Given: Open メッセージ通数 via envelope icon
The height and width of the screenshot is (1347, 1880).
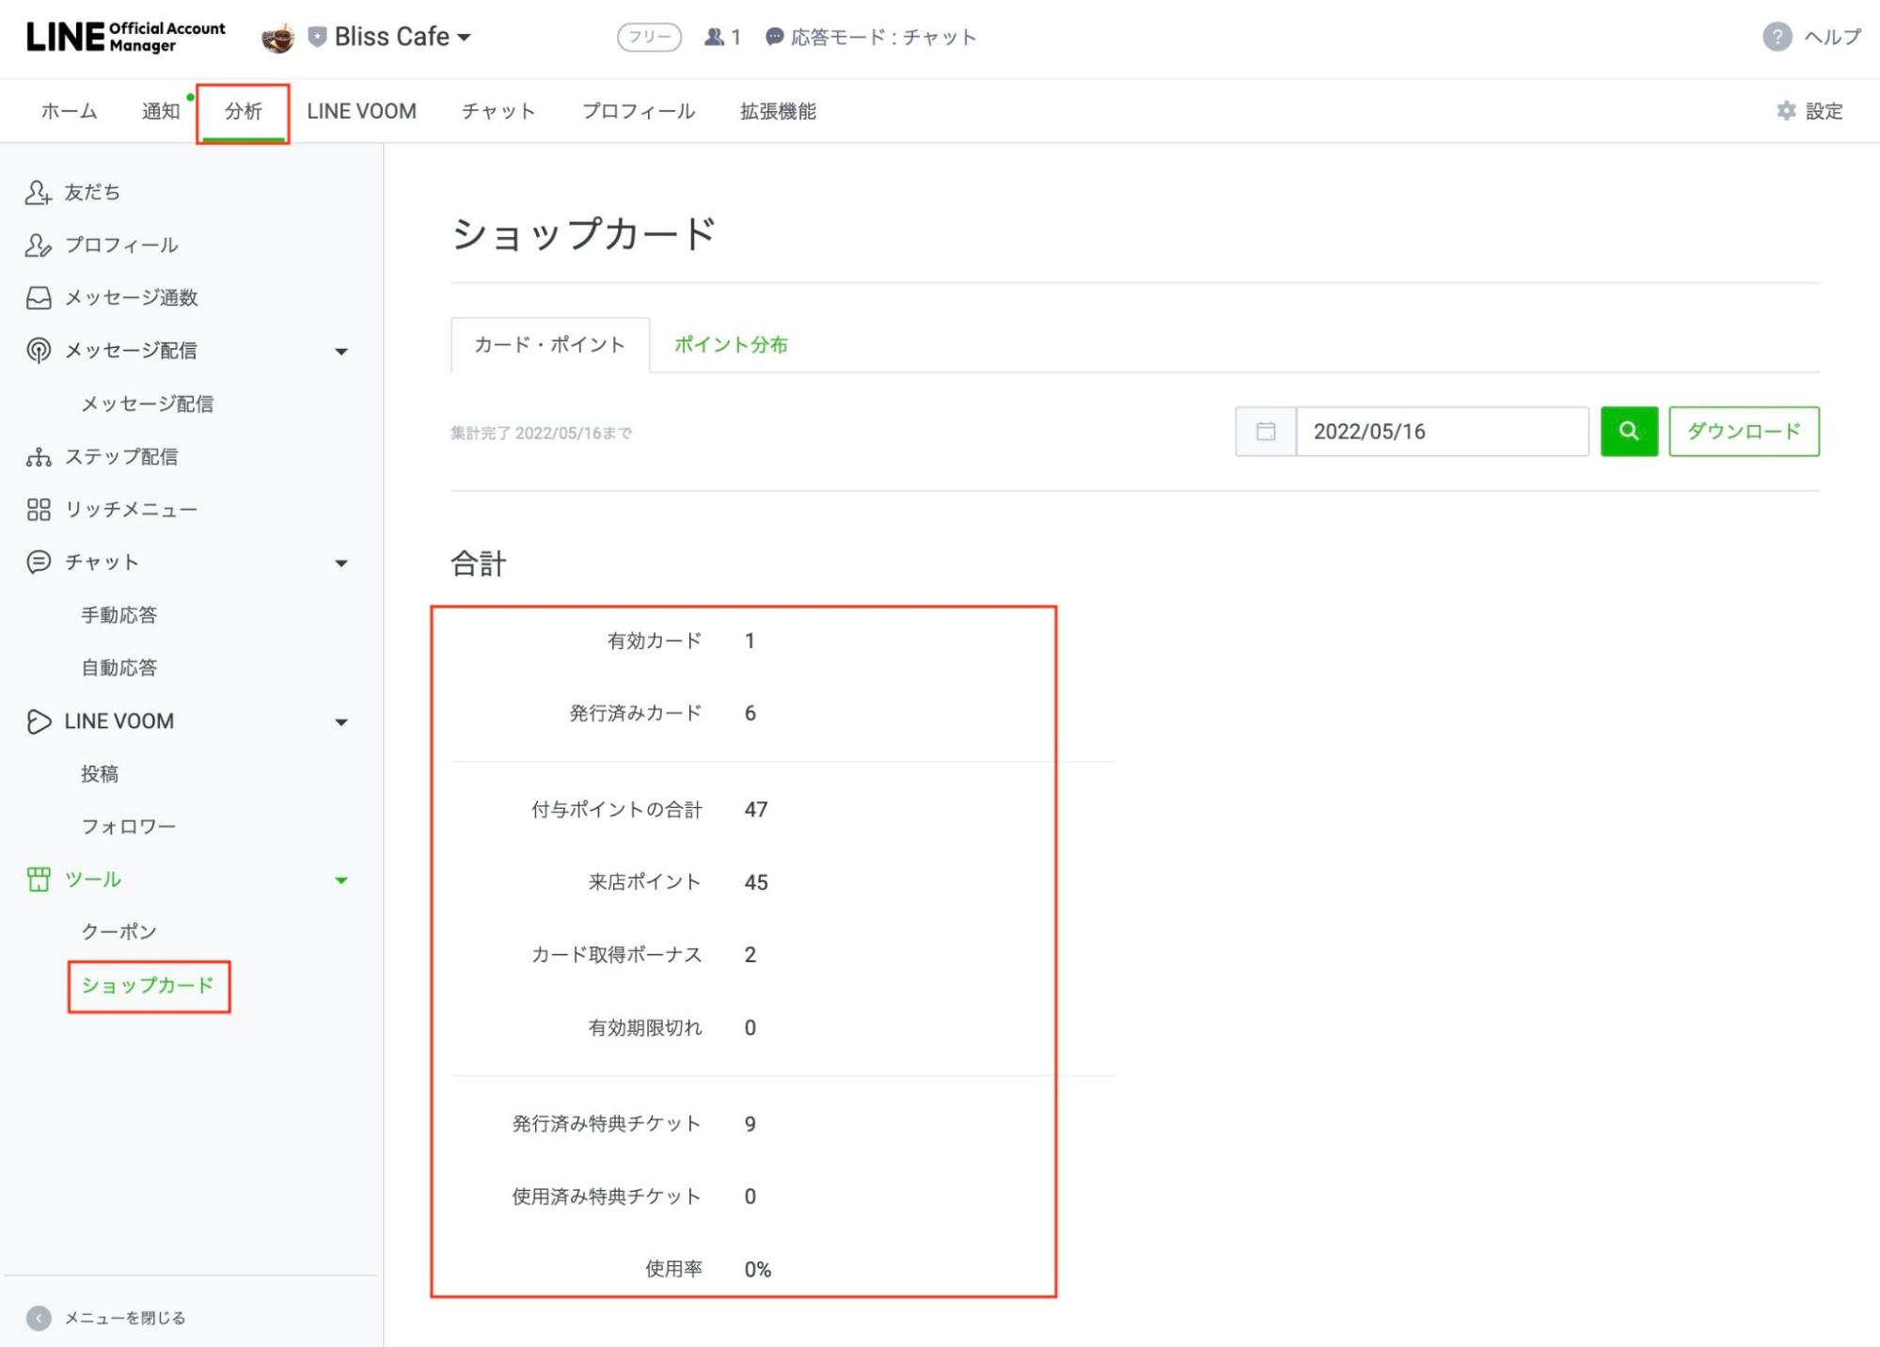Looking at the screenshot, I should [x=38, y=297].
